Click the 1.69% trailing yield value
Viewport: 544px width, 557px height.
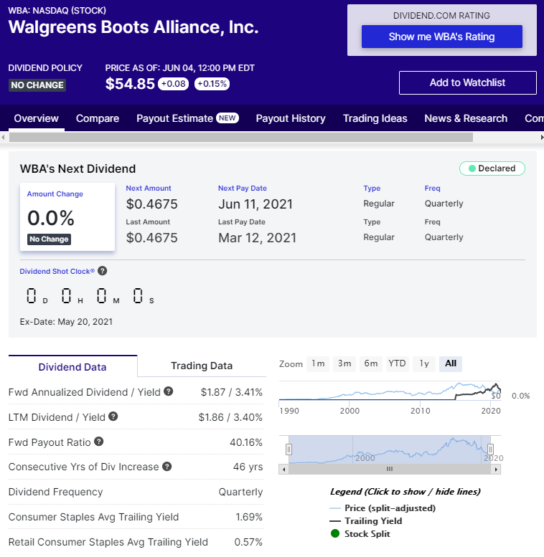(249, 517)
